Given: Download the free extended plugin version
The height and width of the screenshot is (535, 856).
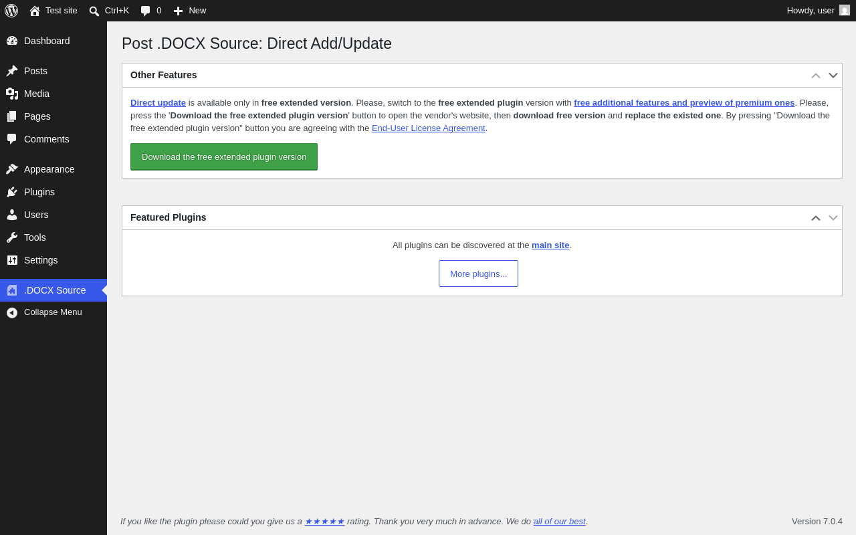Looking at the screenshot, I should (224, 156).
